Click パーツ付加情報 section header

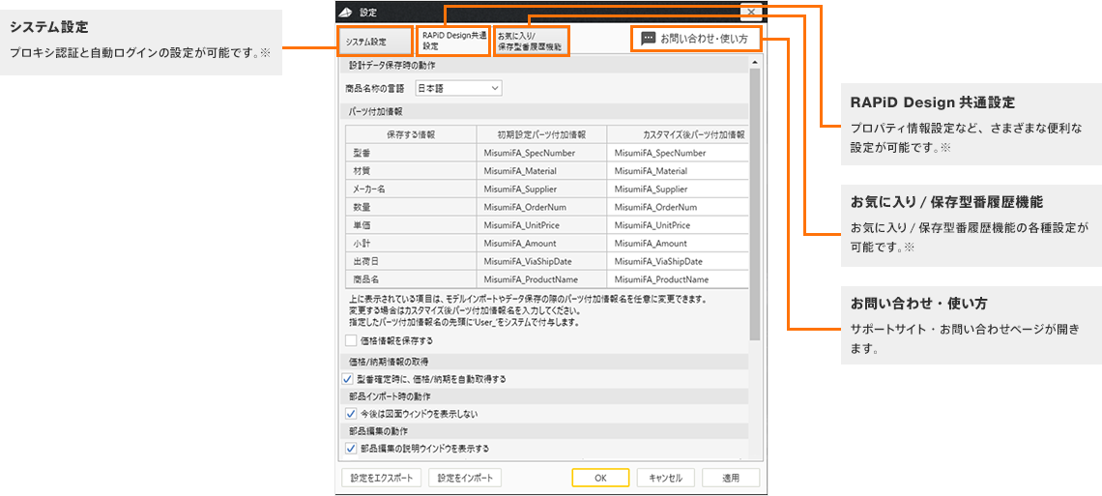pos(544,111)
